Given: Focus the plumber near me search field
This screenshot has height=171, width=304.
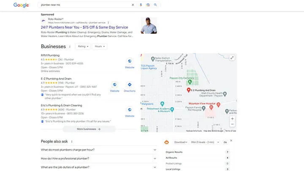Looking at the screenshot, I should coord(84,5).
